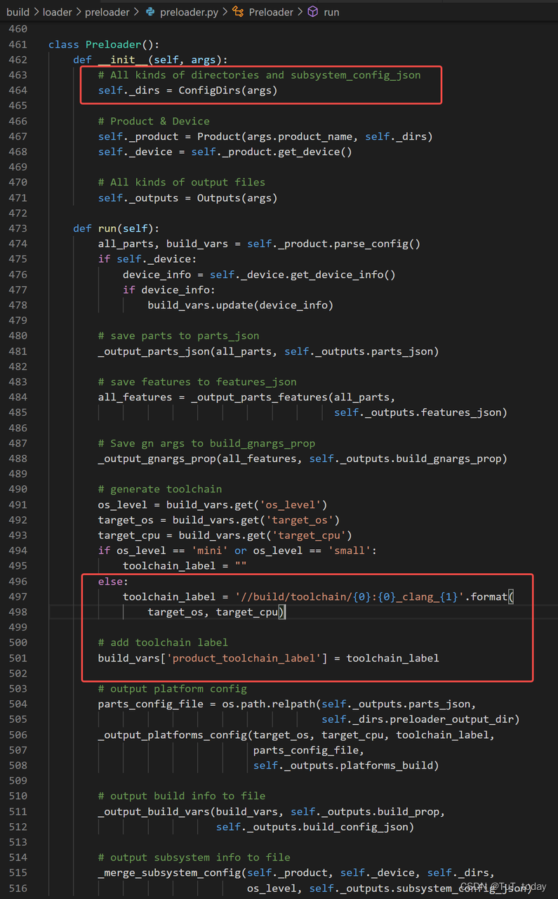
Task: Click the method cube icon before run
Action: coord(313,12)
